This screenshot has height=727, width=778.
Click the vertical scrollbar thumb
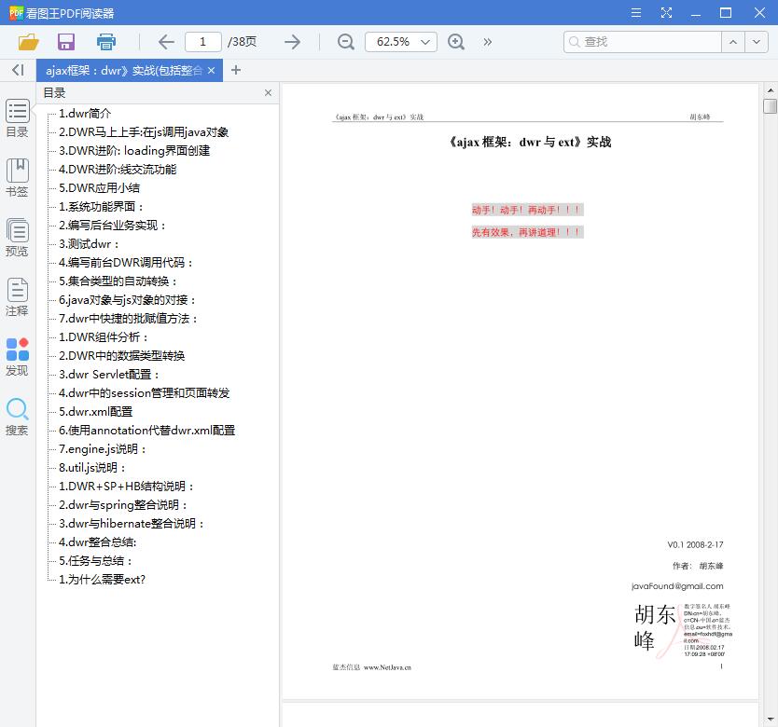coord(770,106)
